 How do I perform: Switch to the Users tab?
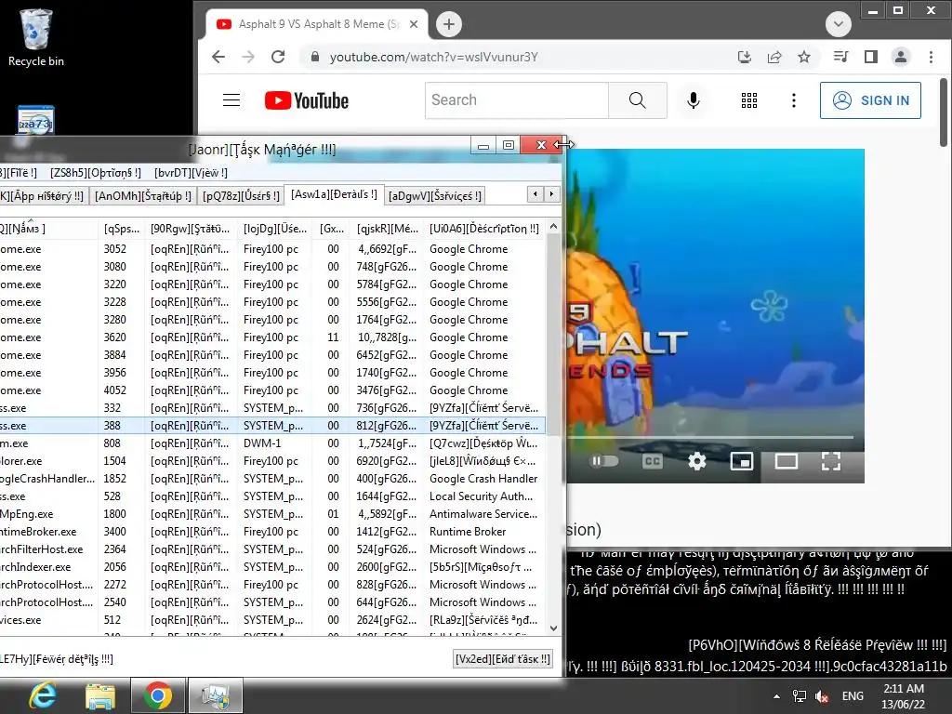click(x=241, y=195)
